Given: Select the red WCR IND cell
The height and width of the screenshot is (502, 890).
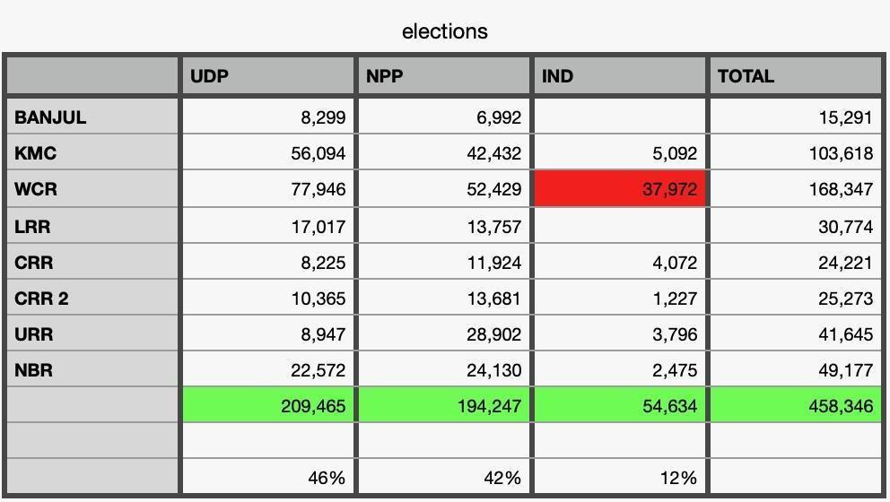Looking at the screenshot, I should [x=620, y=189].
